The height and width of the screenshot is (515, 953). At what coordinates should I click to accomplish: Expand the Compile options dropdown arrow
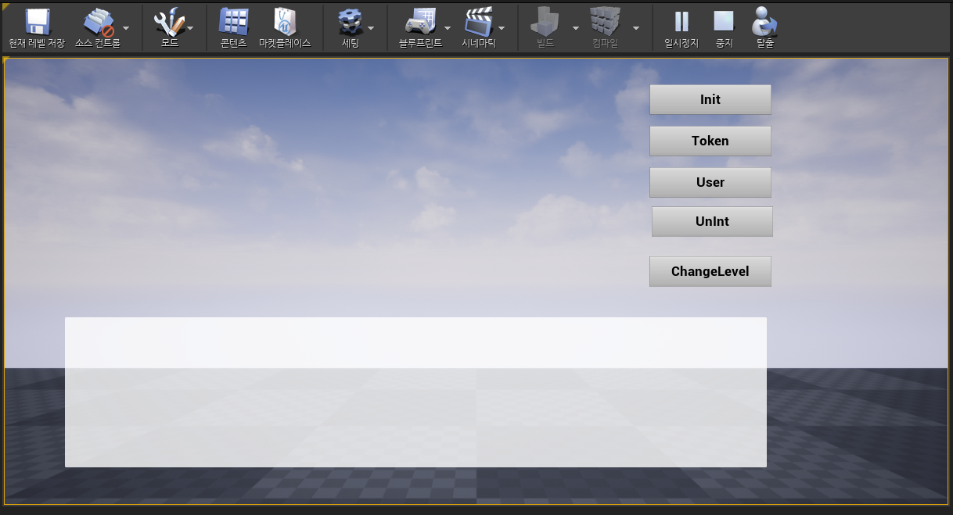point(635,28)
